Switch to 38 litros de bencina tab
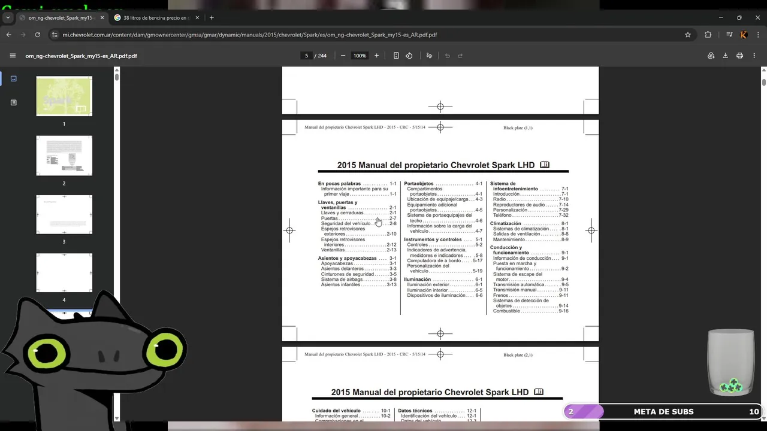This screenshot has height=431, width=767. (x=157, y=17)
